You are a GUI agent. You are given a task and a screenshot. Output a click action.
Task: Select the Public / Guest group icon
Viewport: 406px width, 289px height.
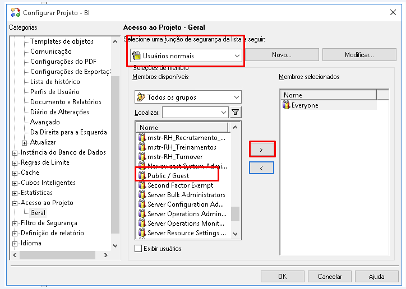click(142, 176)
